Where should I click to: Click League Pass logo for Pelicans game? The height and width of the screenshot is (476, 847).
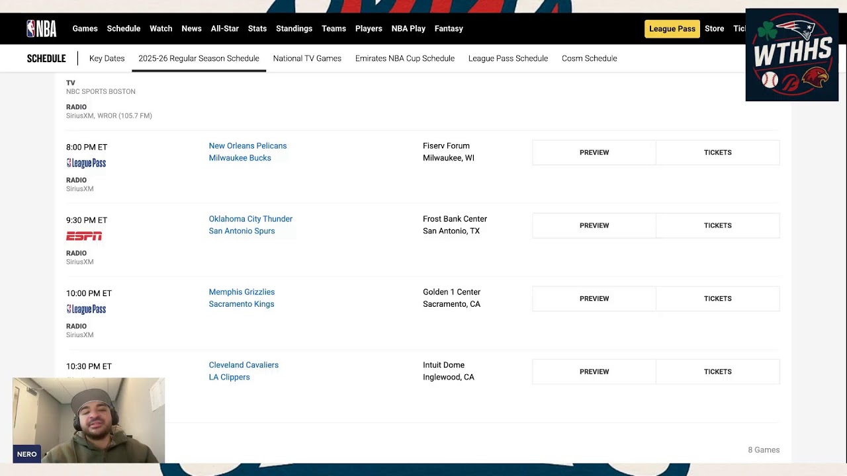86,163
